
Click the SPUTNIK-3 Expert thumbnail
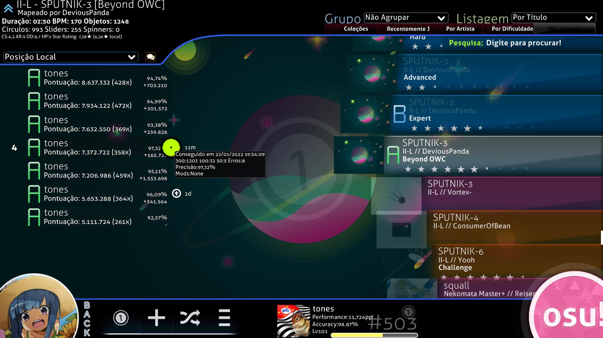(x=365, y=114)
